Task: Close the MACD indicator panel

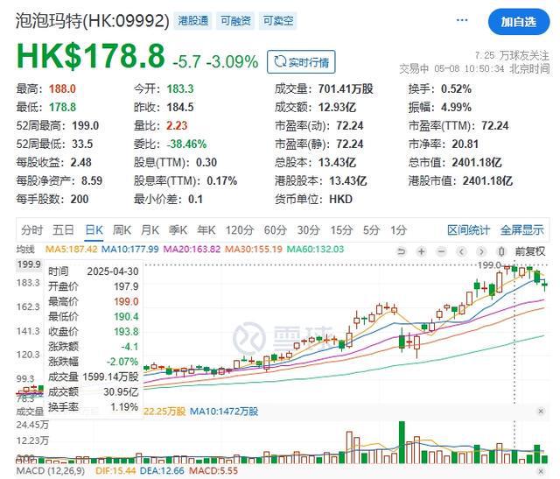Action: click(x=541, y=471)
